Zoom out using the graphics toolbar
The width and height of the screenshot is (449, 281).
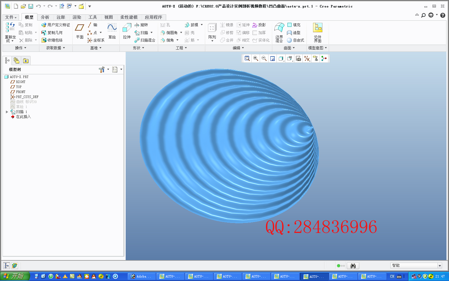click(264, 58)
